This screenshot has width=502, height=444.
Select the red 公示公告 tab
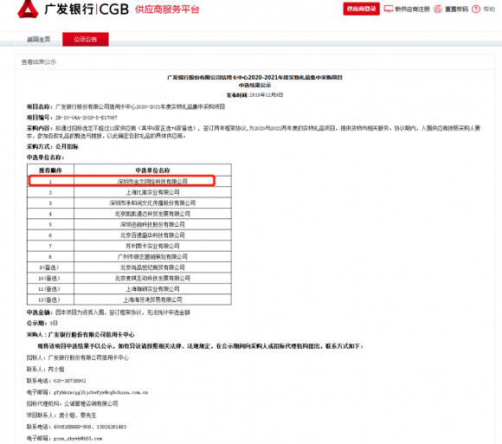(x=86, y=39)
